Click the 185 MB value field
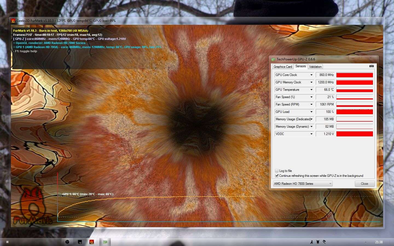 [325, 119]
